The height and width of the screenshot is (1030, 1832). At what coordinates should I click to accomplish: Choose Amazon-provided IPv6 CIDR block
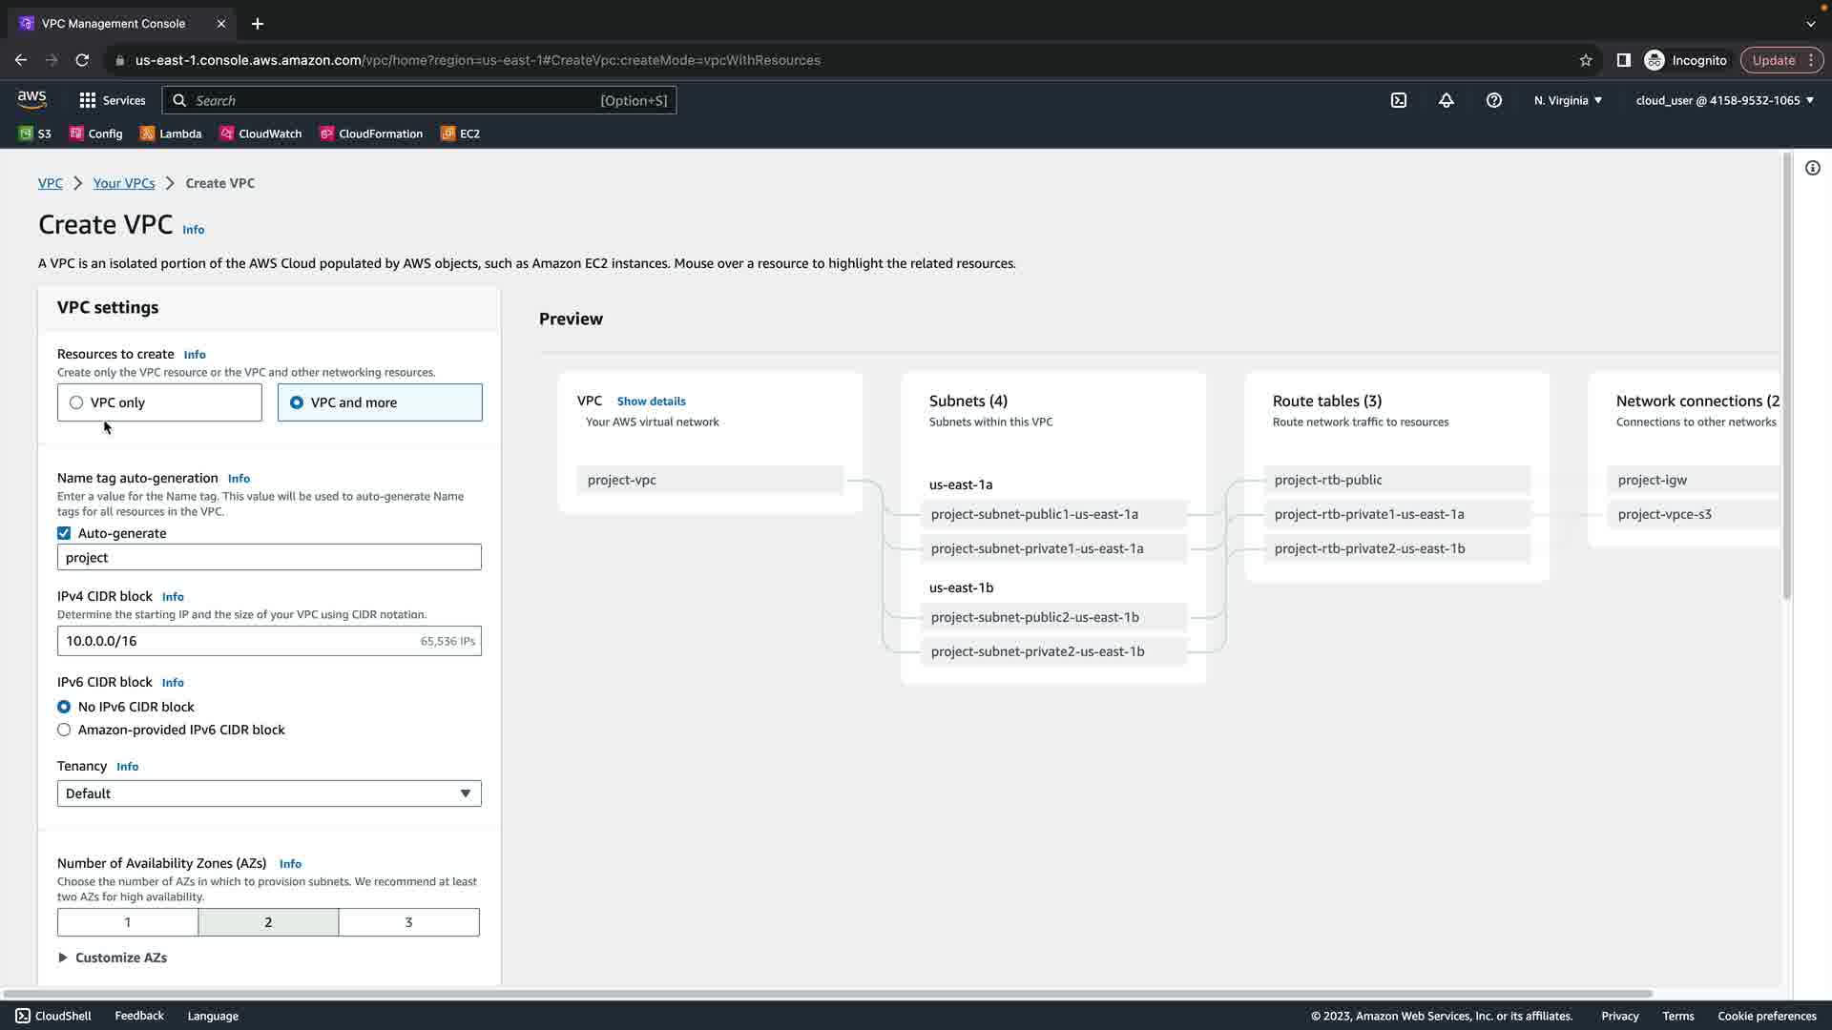pyautogui.click(x=64, y=730)
